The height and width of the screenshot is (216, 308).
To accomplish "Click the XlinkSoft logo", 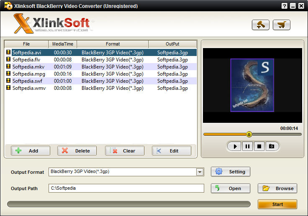I will [x=53, y=23].
